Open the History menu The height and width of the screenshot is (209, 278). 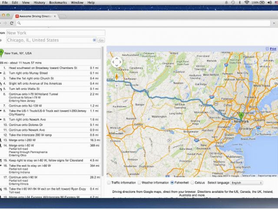(x=39, y=3)
